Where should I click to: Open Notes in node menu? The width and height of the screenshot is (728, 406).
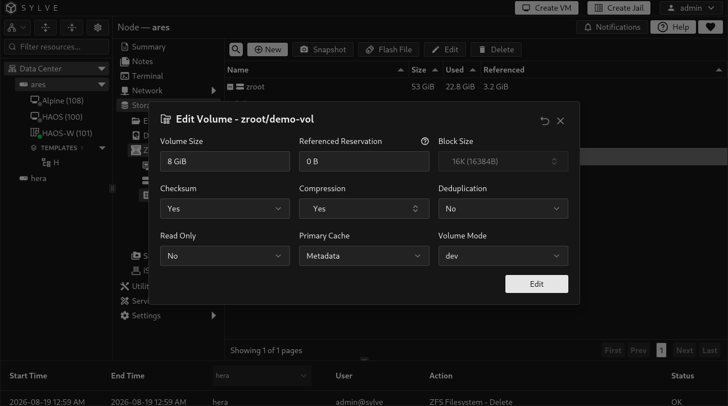(142, 61)
